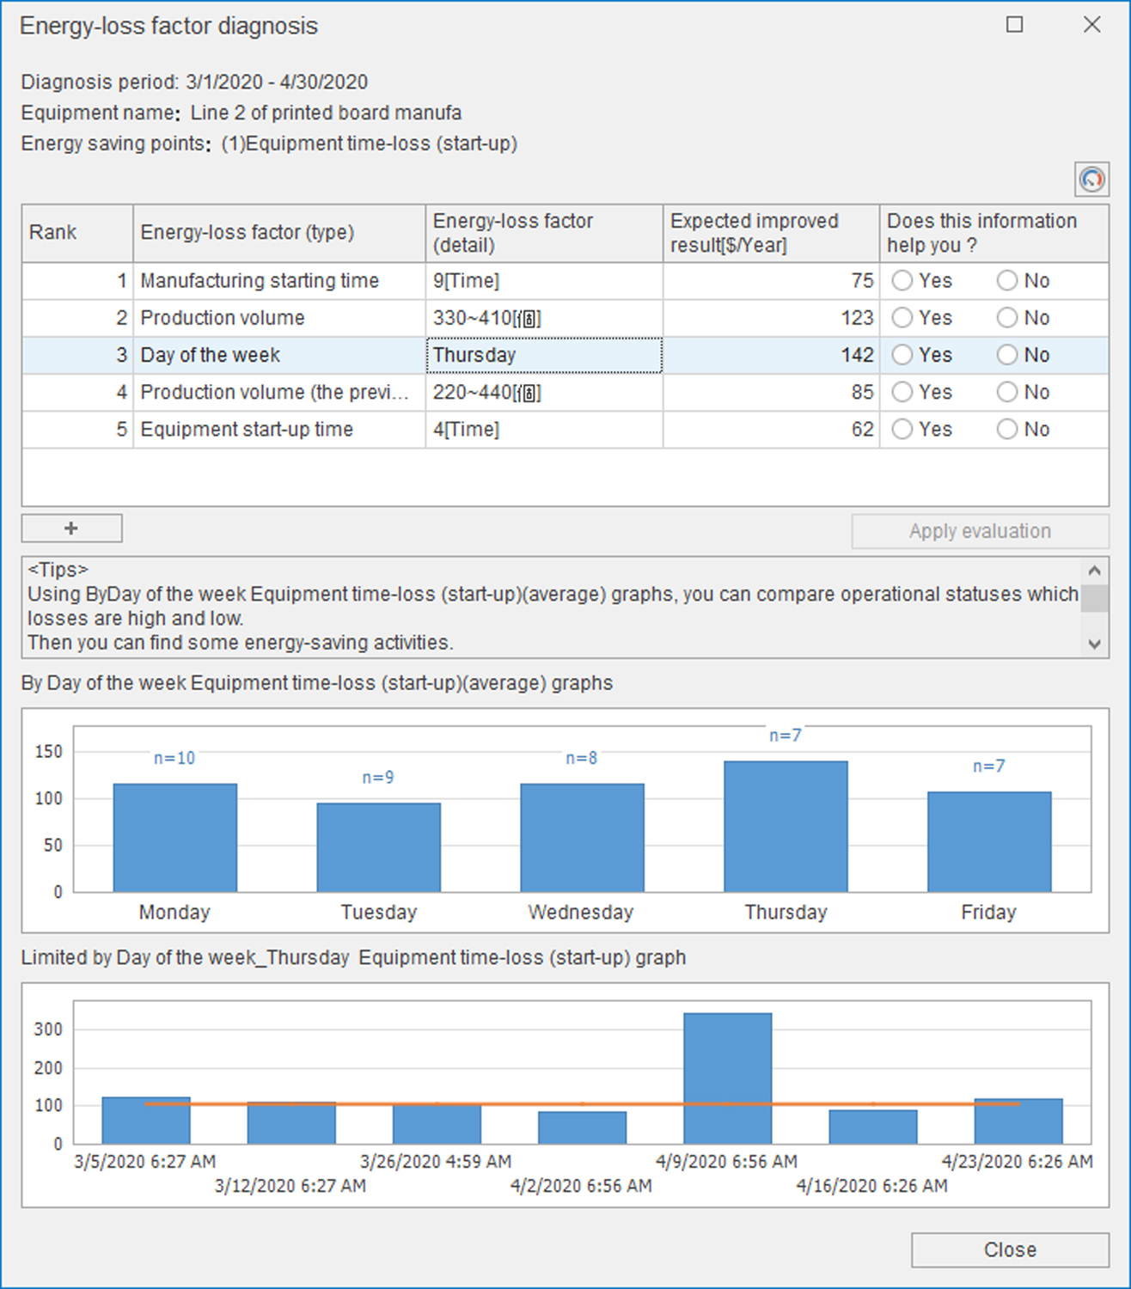Image resolution: width=1131 pixels, height=1289 pixels.
Task: Select the Thursday bar in weekday graph
Action: [x=786, y=826]
